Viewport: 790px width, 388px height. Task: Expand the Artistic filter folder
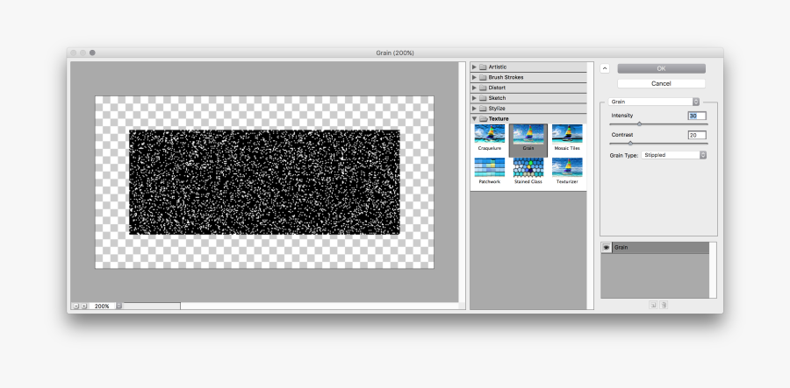click(x=474, y=67)
